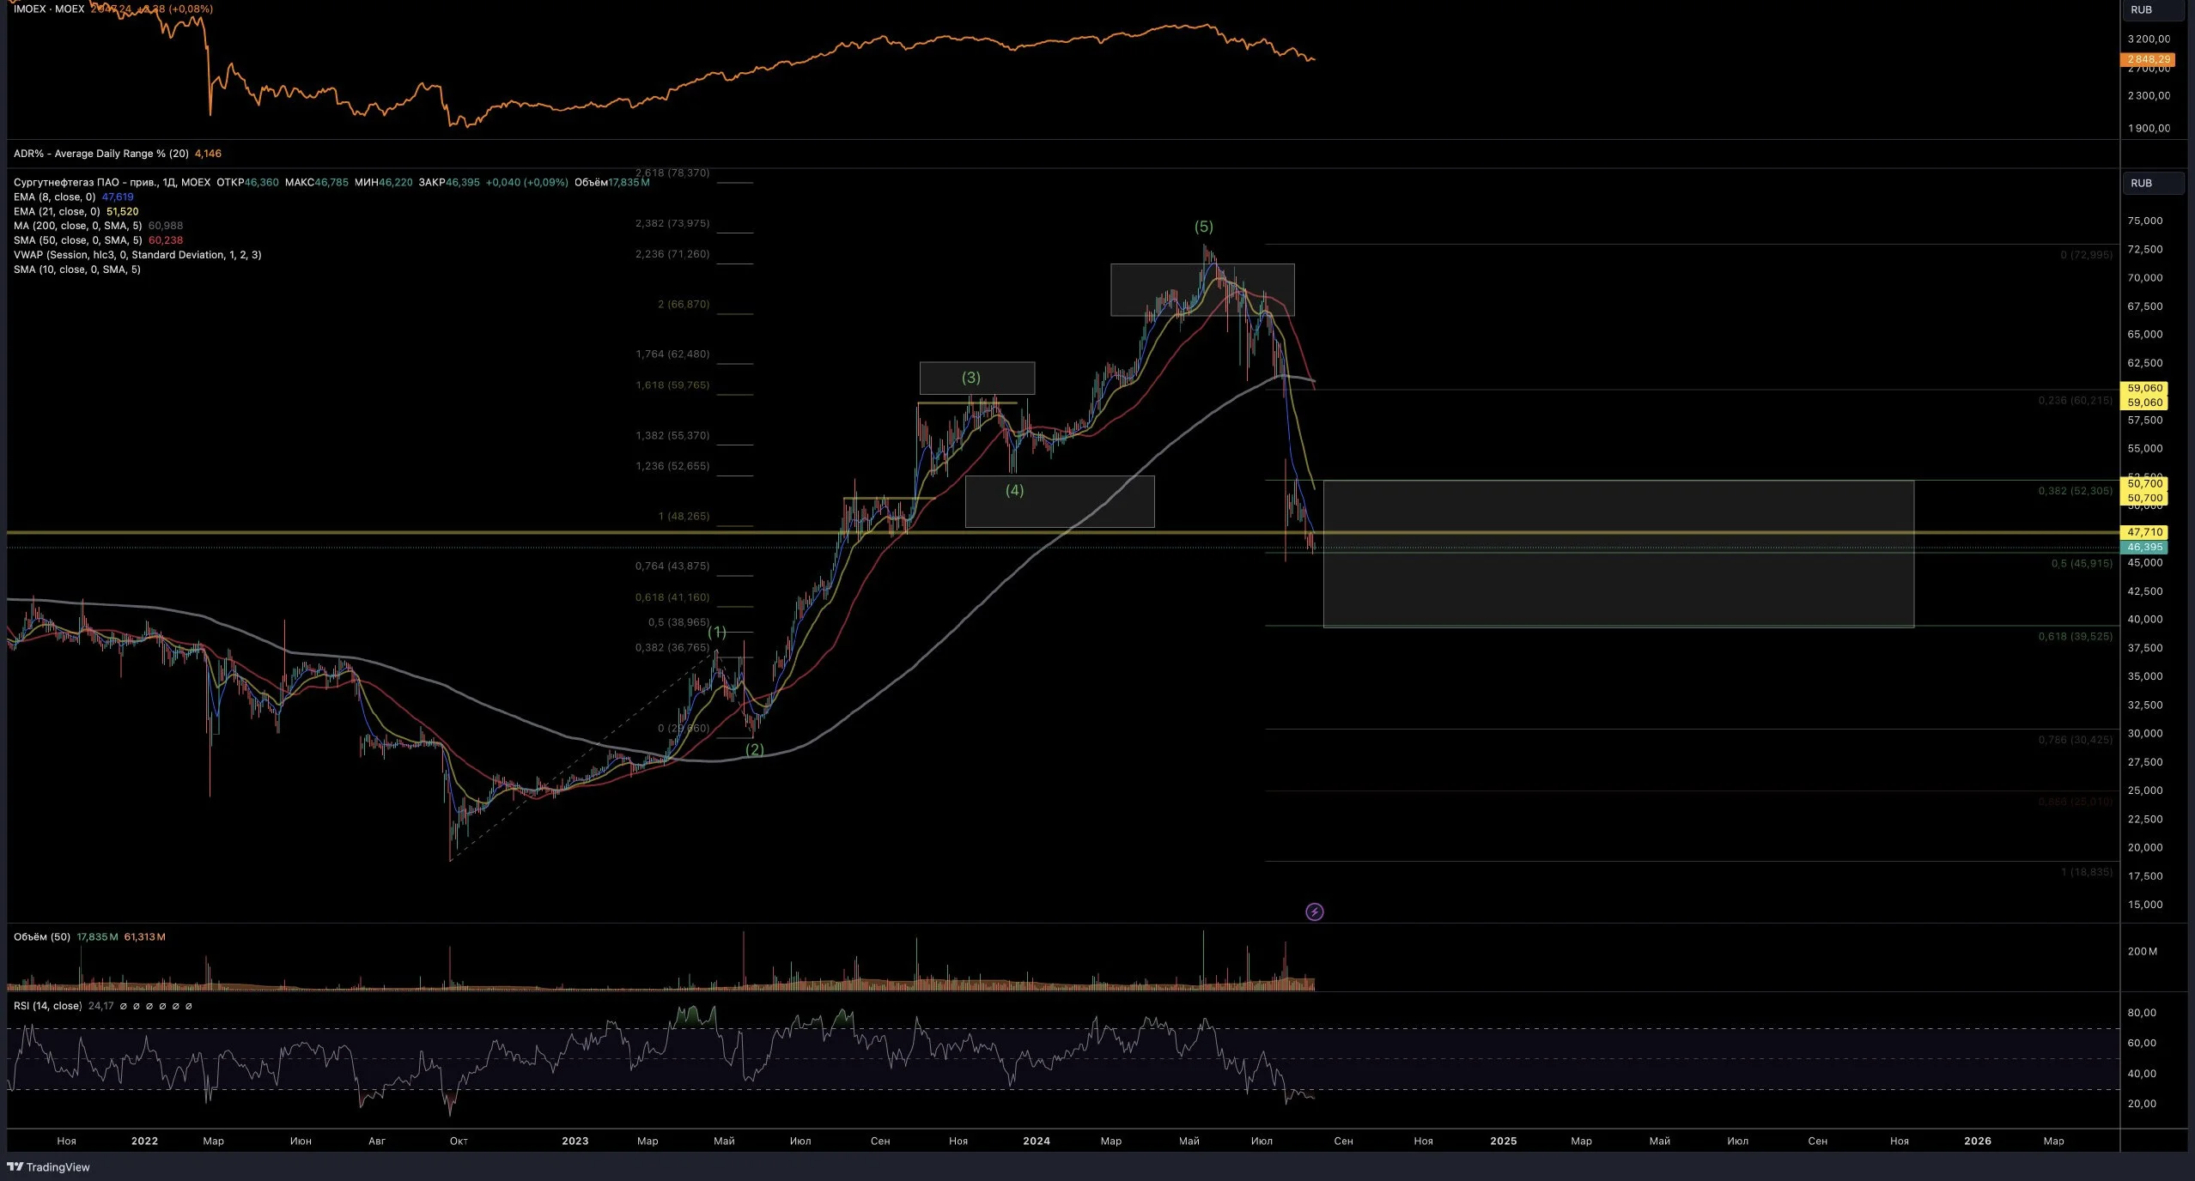Click the orange 2848,29 IMOEX price tag

point(2148,59)
